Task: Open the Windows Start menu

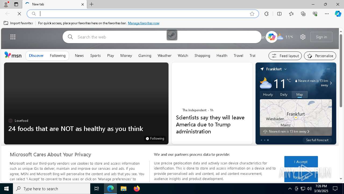Action: pos(6,189)
